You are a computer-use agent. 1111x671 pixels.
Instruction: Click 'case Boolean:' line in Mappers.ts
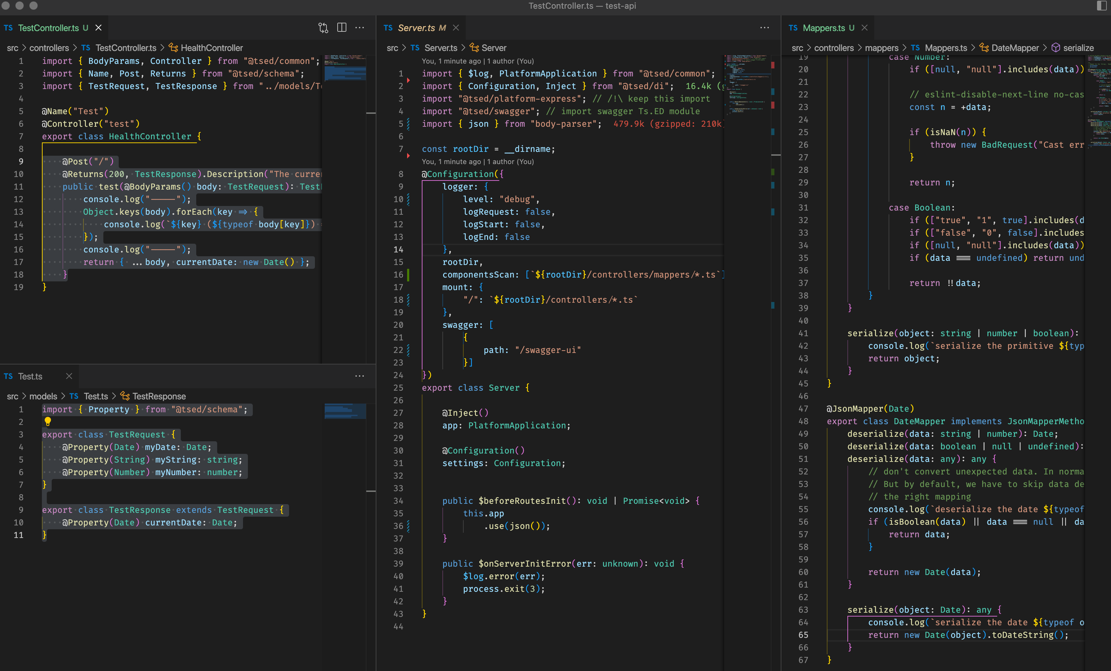pyautogui.click(x=922, y=207)
